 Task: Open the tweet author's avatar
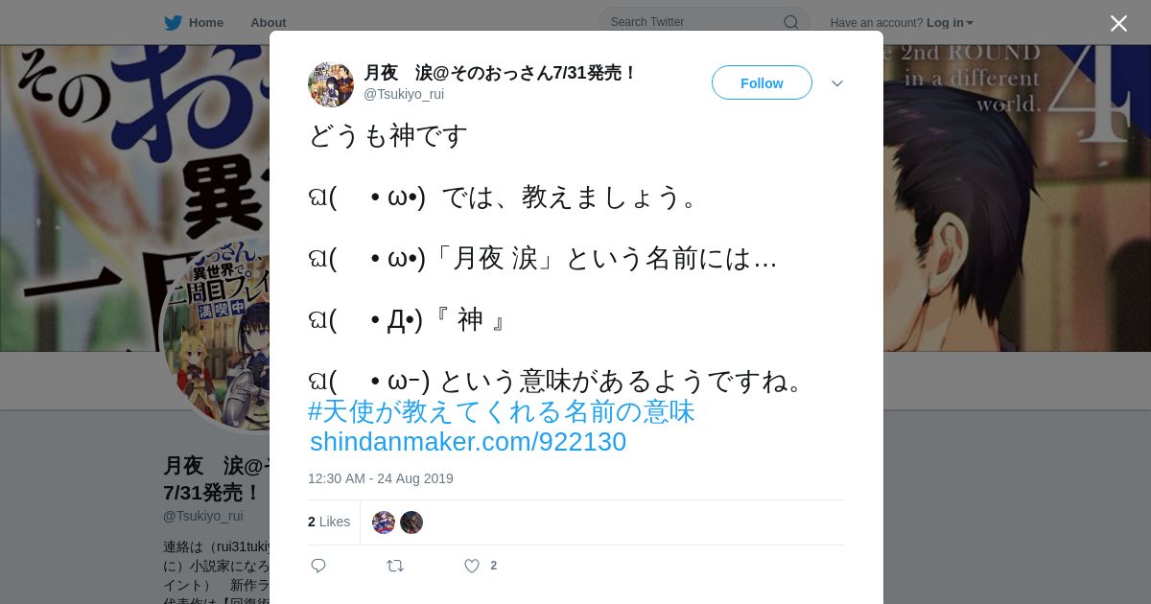pyautogui.click(x=331, y=84)
